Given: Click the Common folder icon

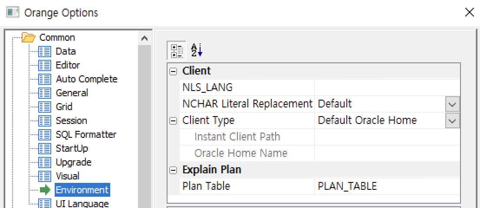Looking at the screenshot, I should click(x=28, y=38).
